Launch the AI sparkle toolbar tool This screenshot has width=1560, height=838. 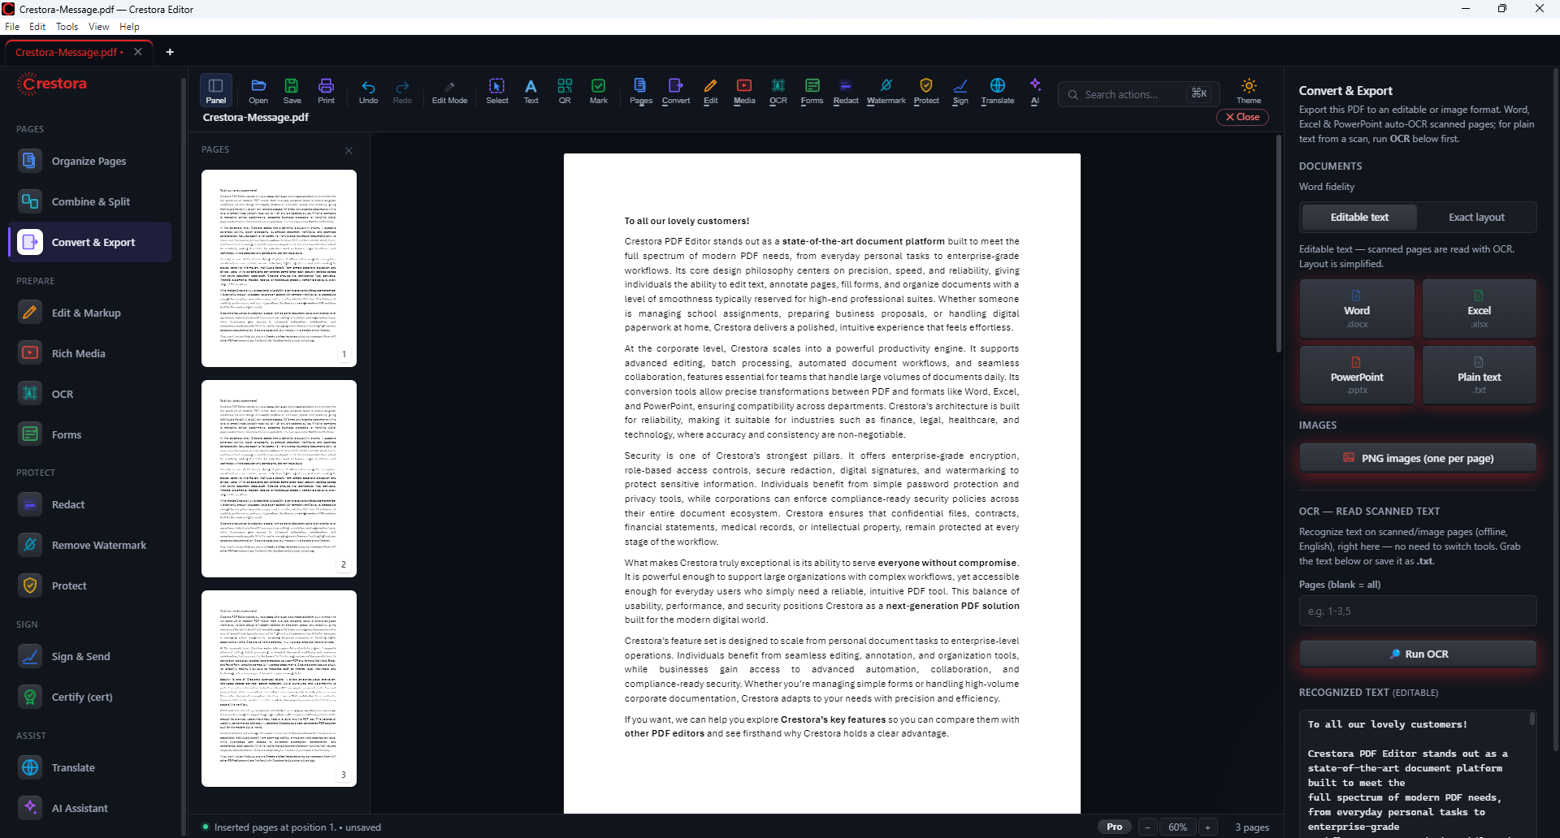[x=1035, y=91]
